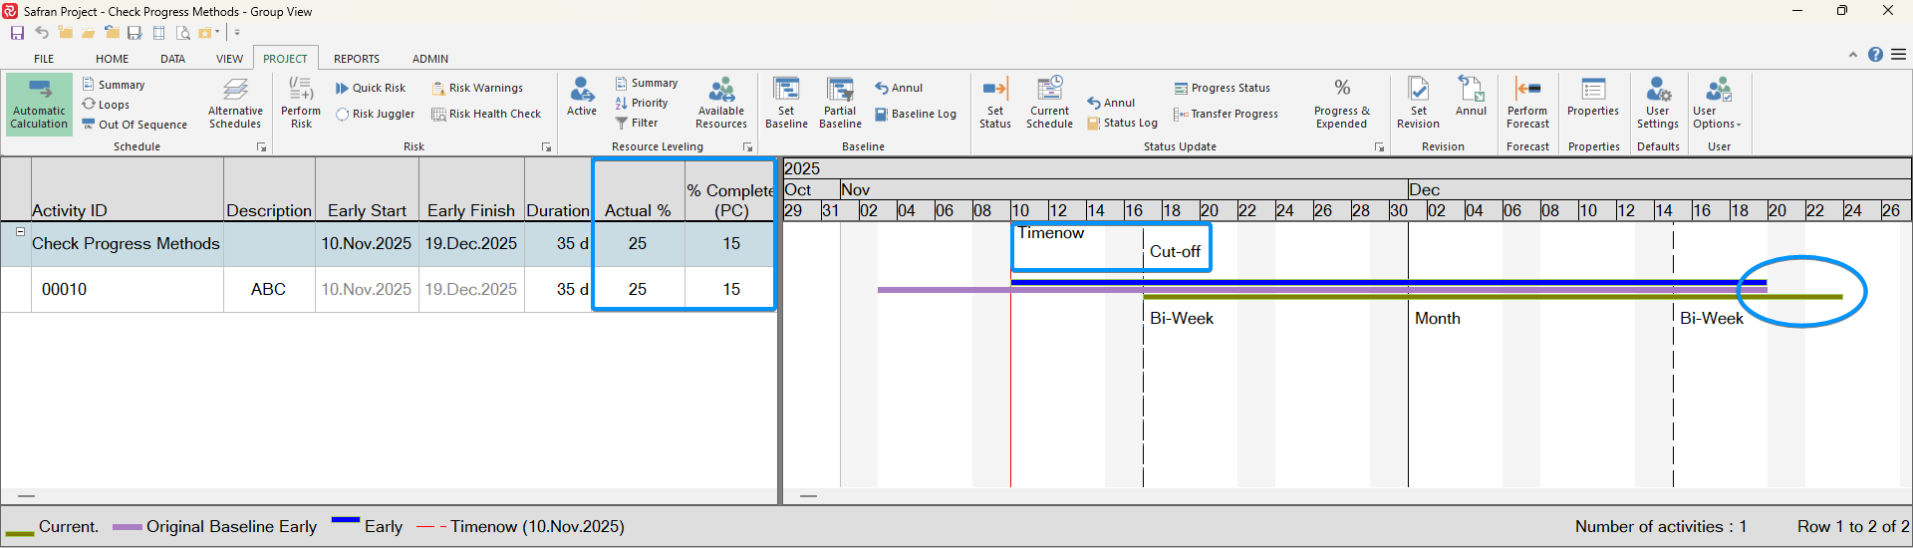This screenshot has width=1913, height=548.
Task: Open Risk Health Check
Action: tap(486, 114)
